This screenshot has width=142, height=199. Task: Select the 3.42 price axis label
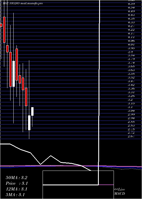(x=131, y=85)
